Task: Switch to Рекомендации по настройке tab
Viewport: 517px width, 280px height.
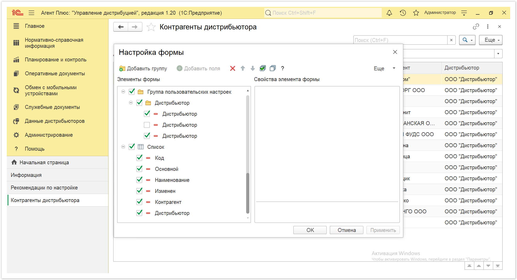Action: [58, 188]
